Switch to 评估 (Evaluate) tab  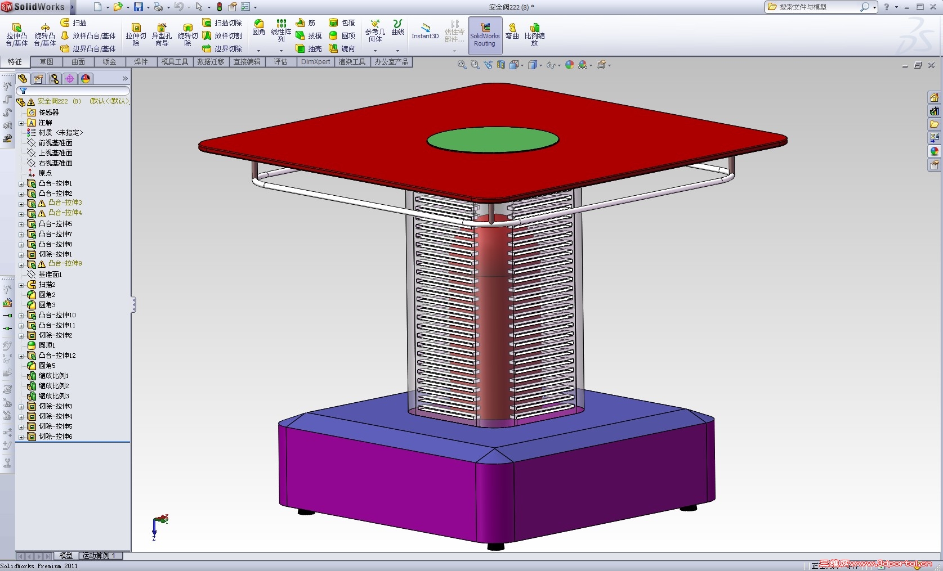pyautogui.click(x=280, y=62)
